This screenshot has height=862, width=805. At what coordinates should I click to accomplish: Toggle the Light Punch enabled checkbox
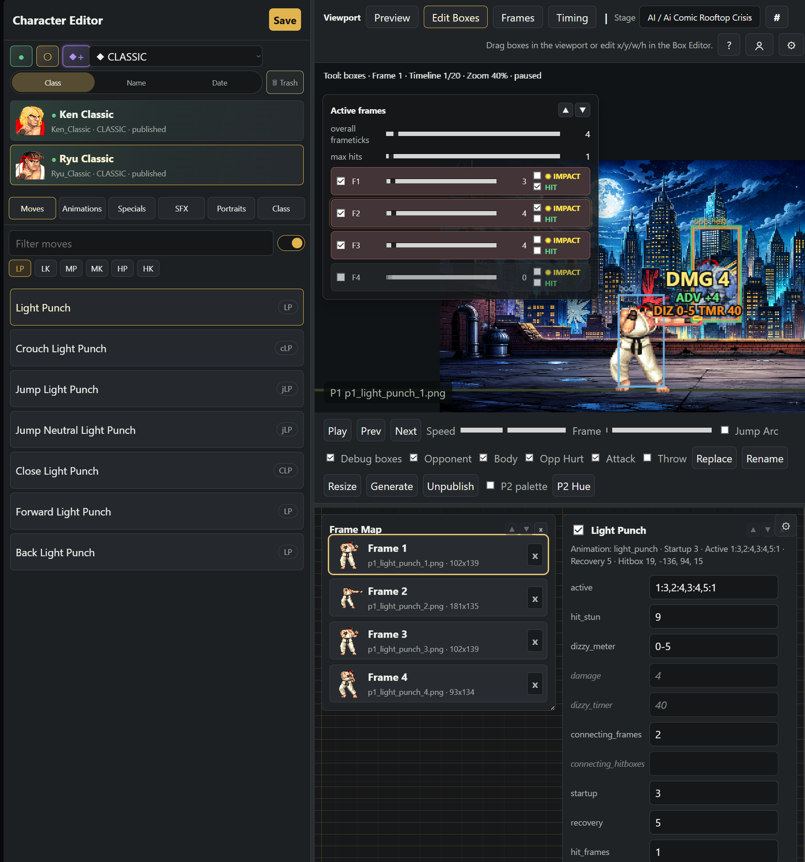click(x=578, y=530)
